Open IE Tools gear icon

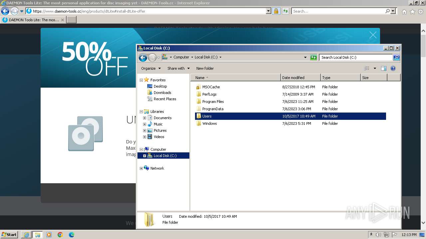coord(421,12)
